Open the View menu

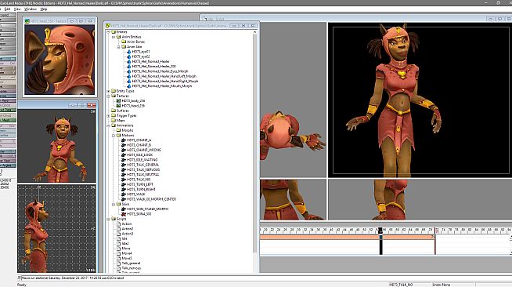(x=17, y=9)
